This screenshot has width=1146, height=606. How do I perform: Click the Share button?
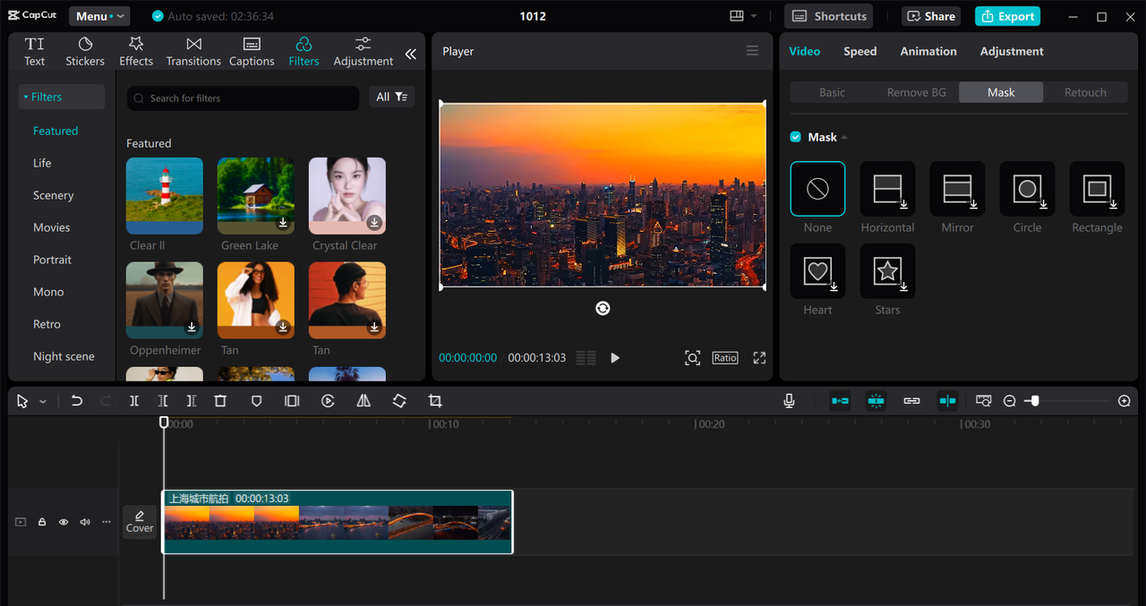tap(932, 16)
